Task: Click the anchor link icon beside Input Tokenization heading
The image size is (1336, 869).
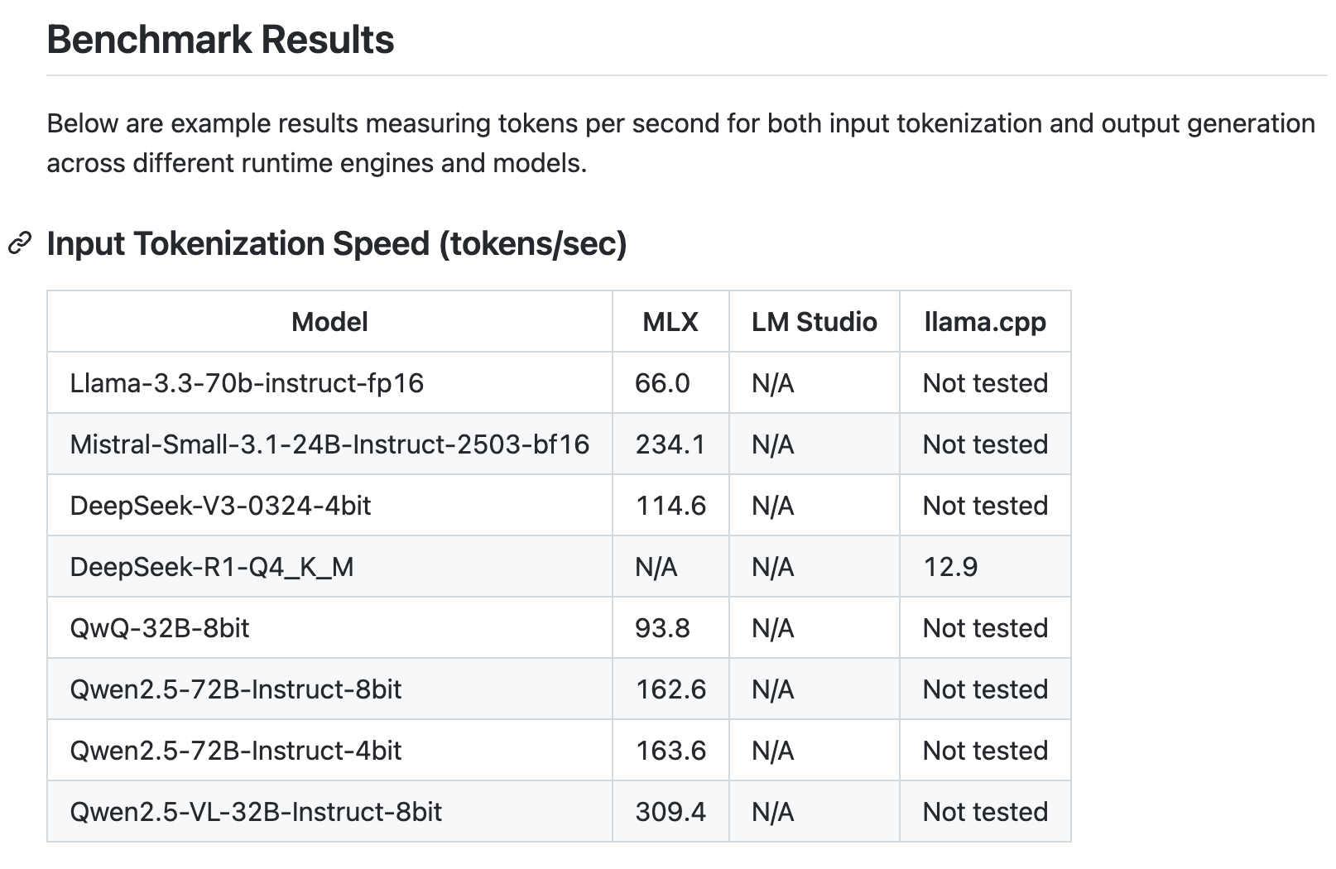Action: click(19, 243)
